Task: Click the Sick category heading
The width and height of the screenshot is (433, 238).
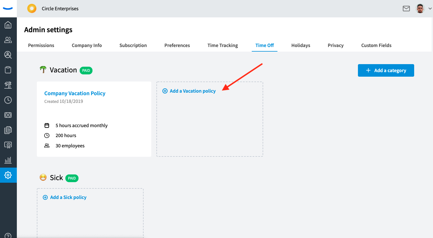Action: pyautogui.click(x=56, y=178)
